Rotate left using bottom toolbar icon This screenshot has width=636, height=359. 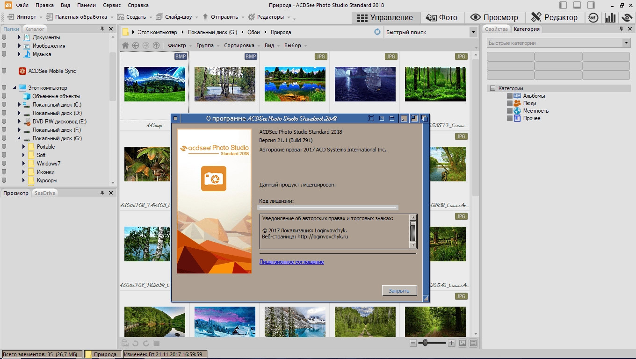click(136, 343)
